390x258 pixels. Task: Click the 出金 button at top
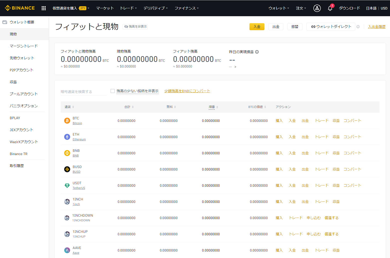(276, 27)
